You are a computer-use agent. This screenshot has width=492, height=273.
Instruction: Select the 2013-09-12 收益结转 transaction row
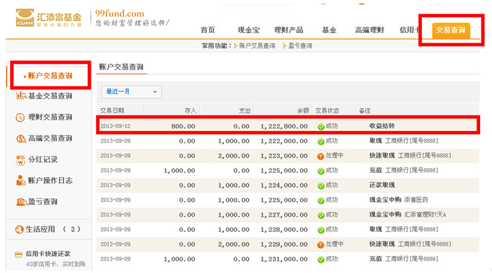coord(288,126)
